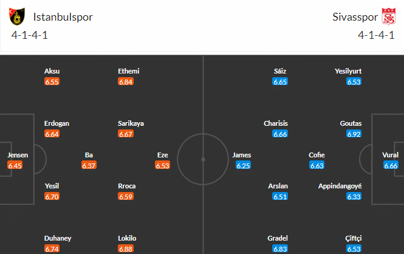Select goalkeeper Vural on the pitch
This screenshot has height=254, width=404.
[391, 155]
